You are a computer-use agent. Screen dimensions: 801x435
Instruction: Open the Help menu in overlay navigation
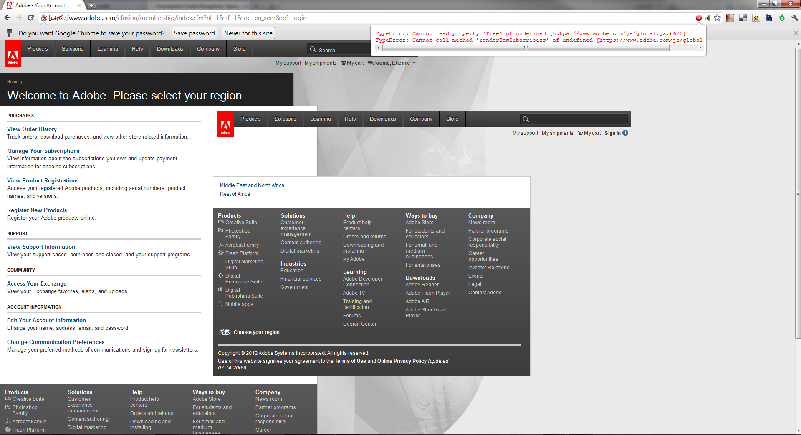(350, 119)
